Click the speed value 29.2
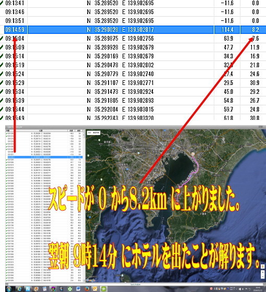 point(255,91)
